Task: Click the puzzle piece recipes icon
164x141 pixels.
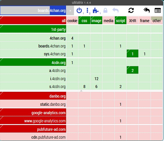Action: tap(96, 10)
